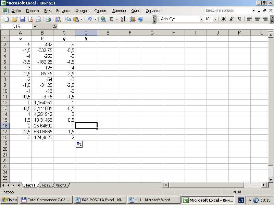
Task: Select cell B18 containing 124,4523
Action: (42, 137)
